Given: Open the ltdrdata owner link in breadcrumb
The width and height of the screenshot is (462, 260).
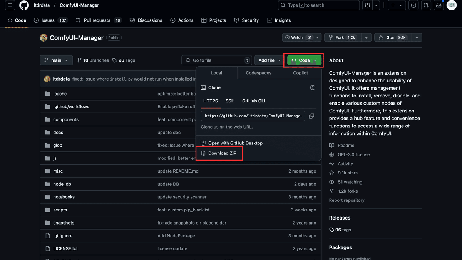Looking at the screenshot, I should [41, 5].
